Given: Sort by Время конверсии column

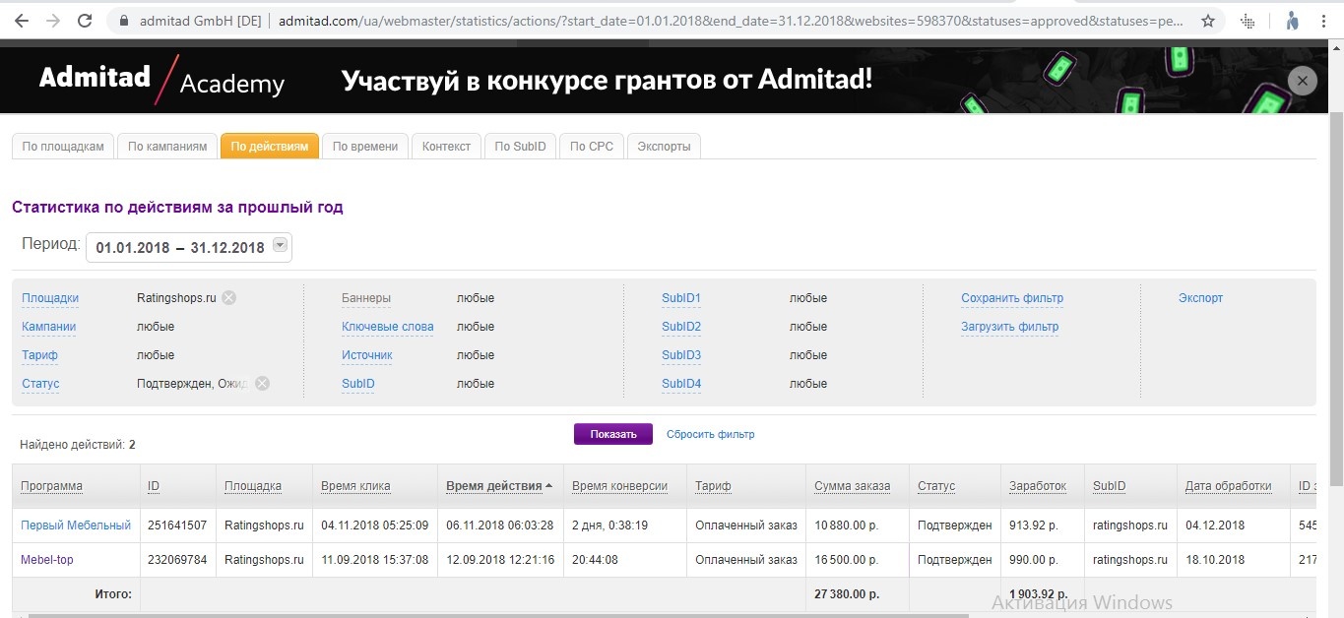Looking at the screenshot, I should pyautogui.click(x=620, y=486).
